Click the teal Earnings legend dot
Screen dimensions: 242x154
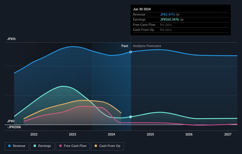[35, 146]
